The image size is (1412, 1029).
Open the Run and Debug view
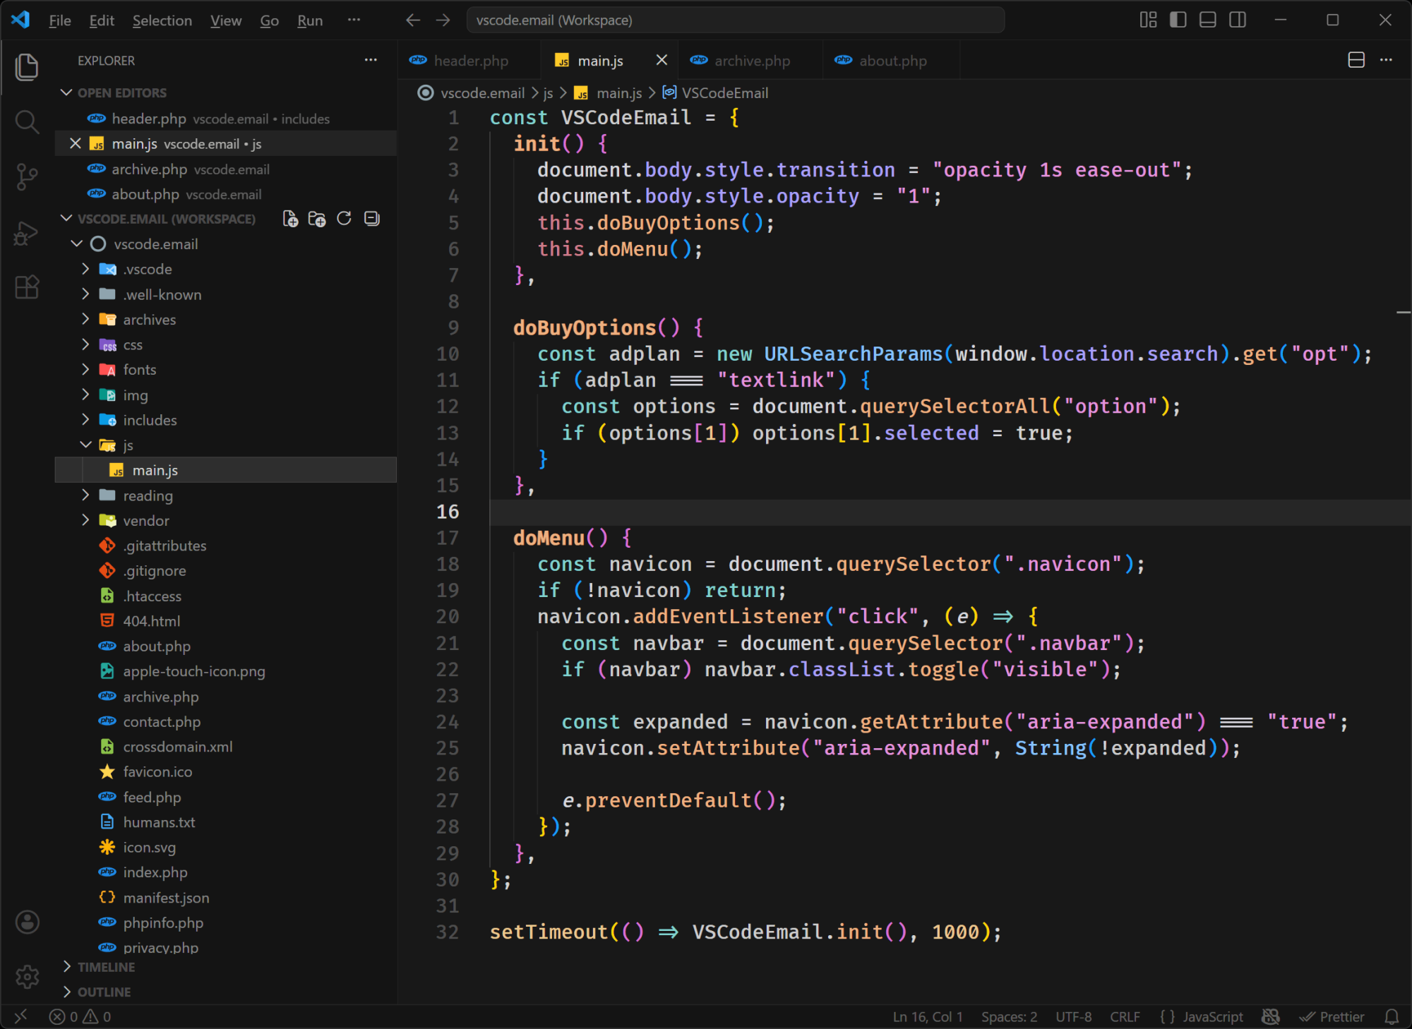27,232
